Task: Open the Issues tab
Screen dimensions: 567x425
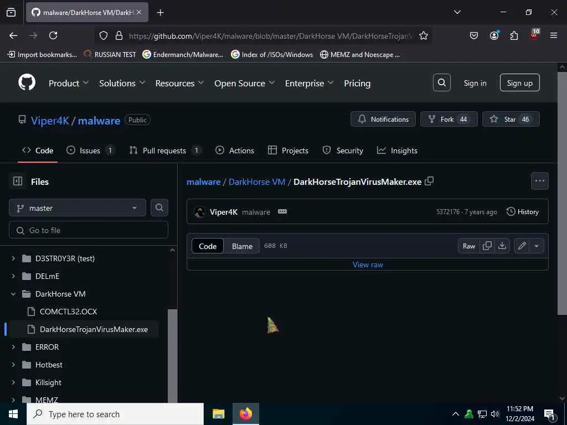Action: click(91, 151)
